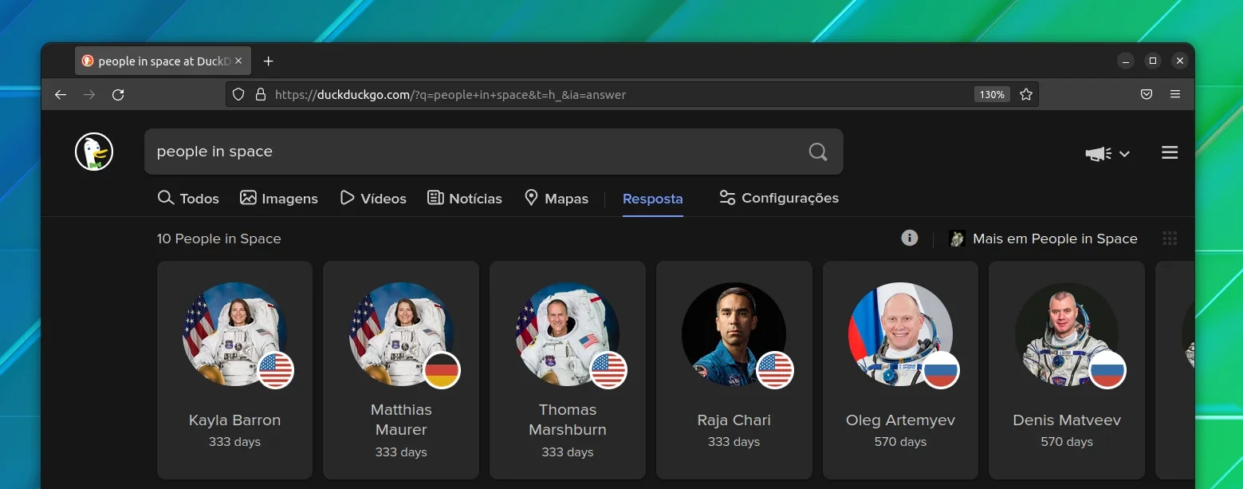Screen dimensions: 1243x489
Task: Click the magnifier search button in search box
Action: click(818, 152)
